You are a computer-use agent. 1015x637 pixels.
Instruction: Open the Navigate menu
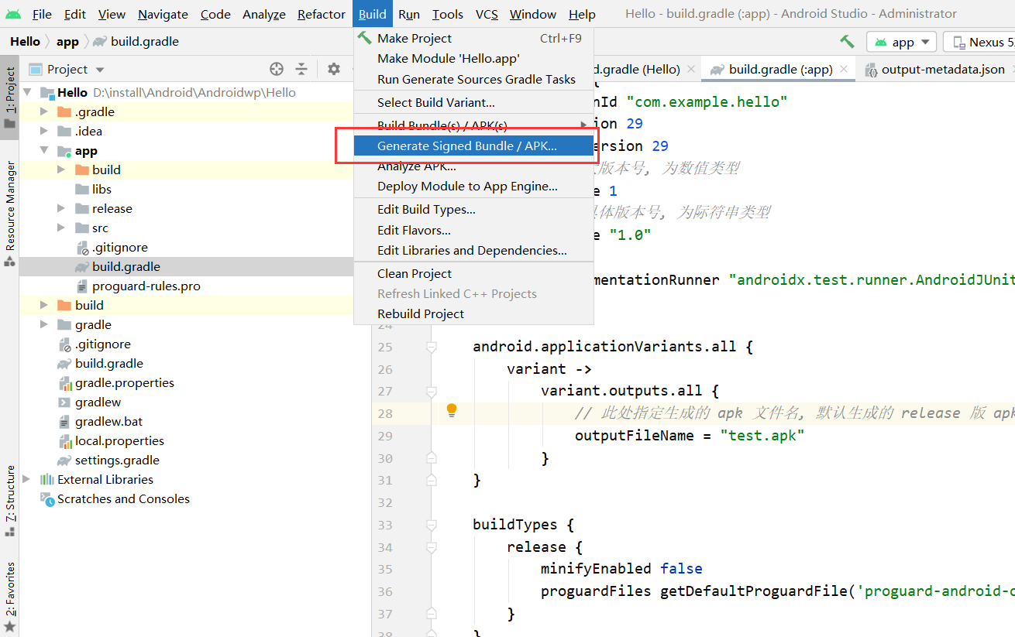(163, 14)
